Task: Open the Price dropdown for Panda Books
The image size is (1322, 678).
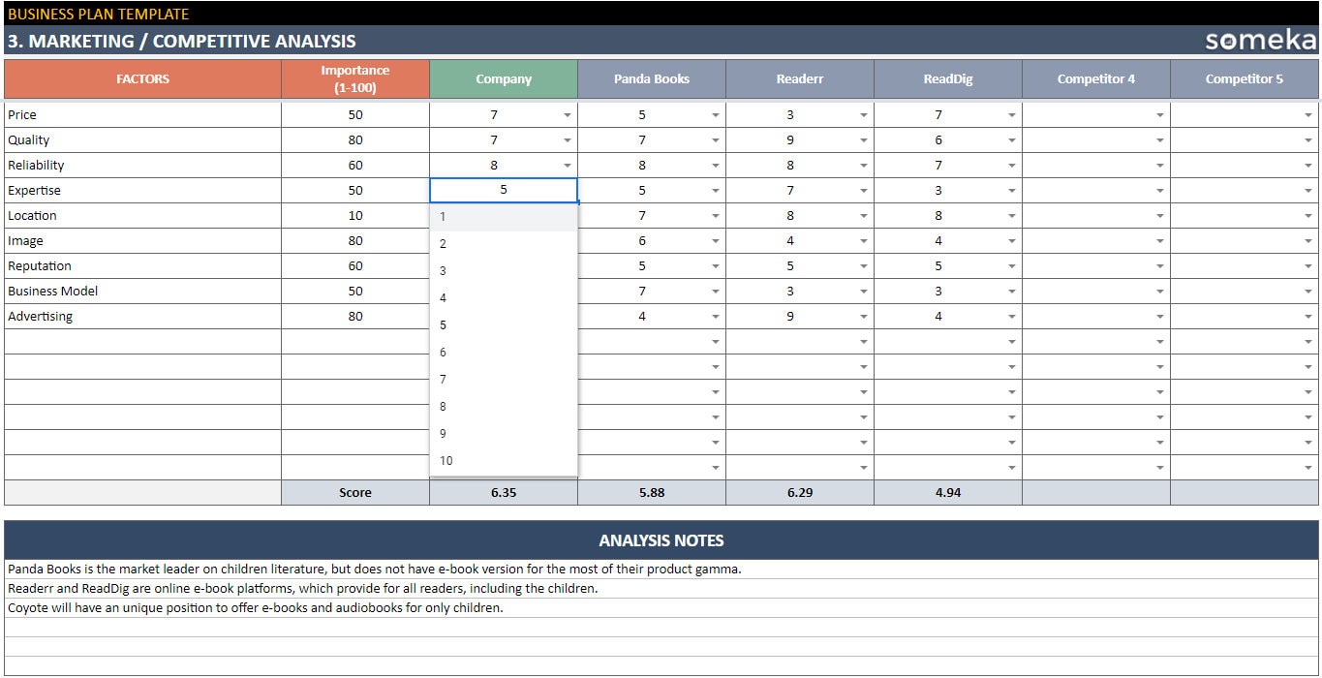Action: click(x=715, y=114)
